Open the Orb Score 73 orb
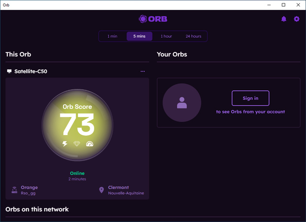The width and height of the screenshot is (306, 222). 77,125
